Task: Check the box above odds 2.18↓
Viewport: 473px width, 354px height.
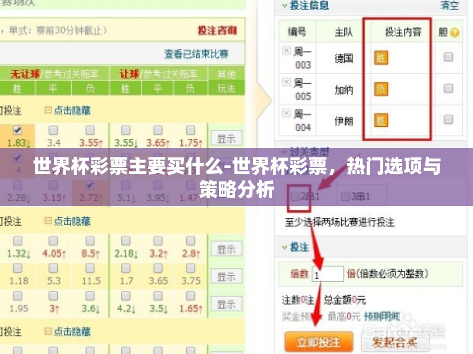Action: [126, 241]
